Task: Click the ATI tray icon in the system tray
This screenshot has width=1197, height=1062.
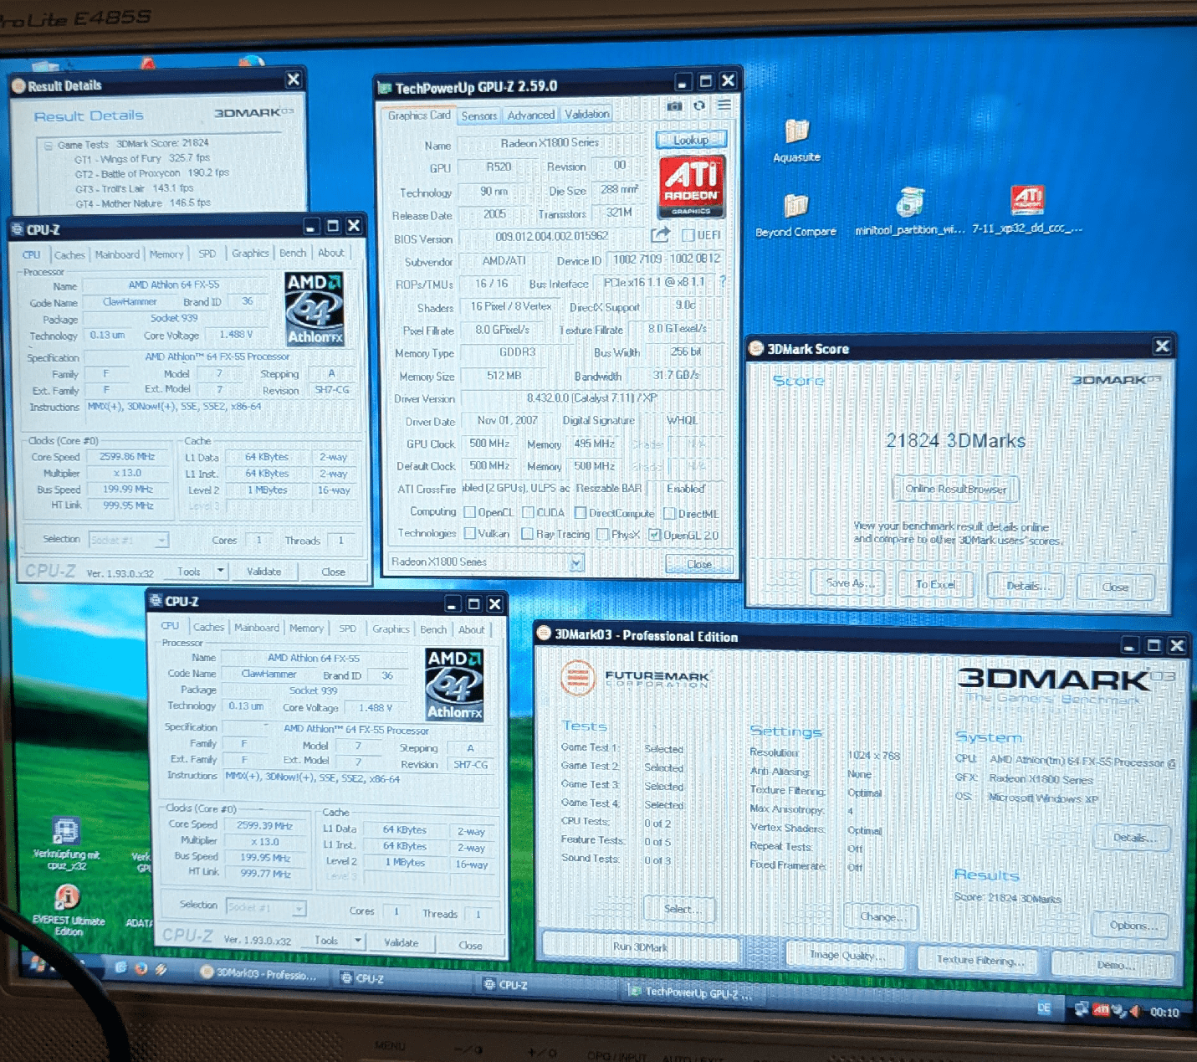Action: [x=1101, y=1010]
